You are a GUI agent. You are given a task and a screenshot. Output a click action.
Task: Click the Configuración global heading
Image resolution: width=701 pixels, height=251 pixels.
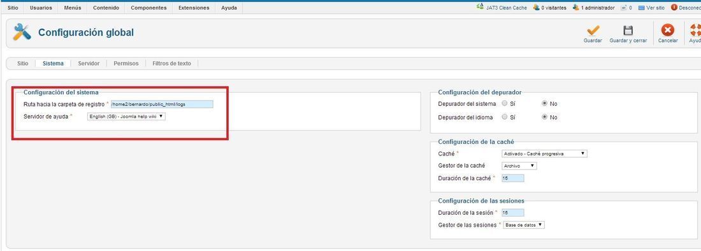coord(86,32)
